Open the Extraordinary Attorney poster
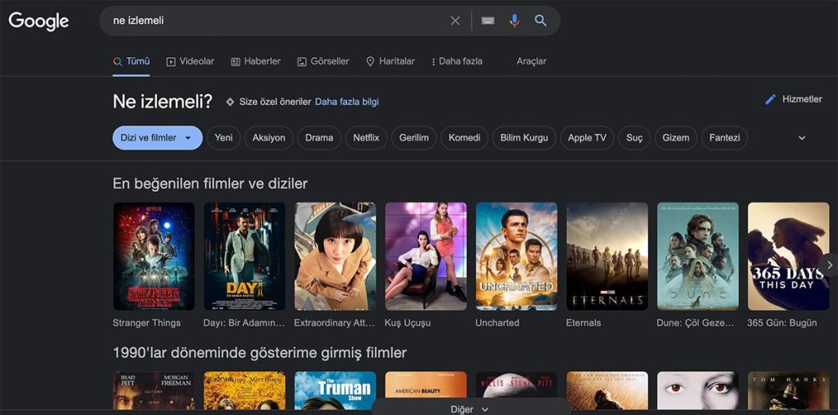 [x=335, y=256]
